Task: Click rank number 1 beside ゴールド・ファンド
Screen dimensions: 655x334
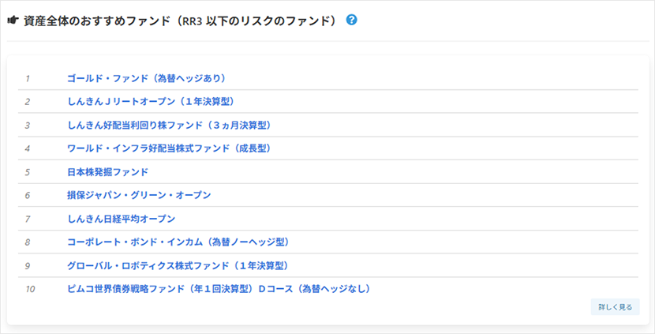Action: pyautogui.click(x=28, y=78)
